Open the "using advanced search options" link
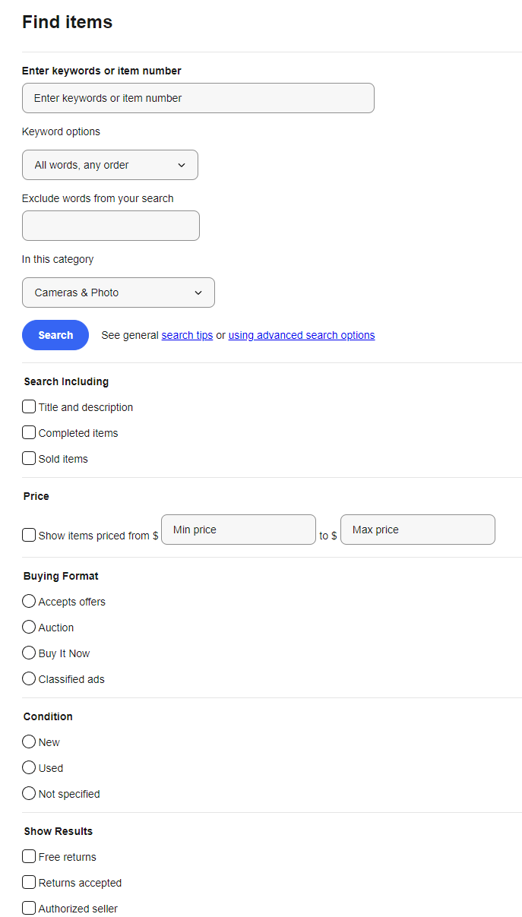This screenshot has height=917, width=522. 301,334
